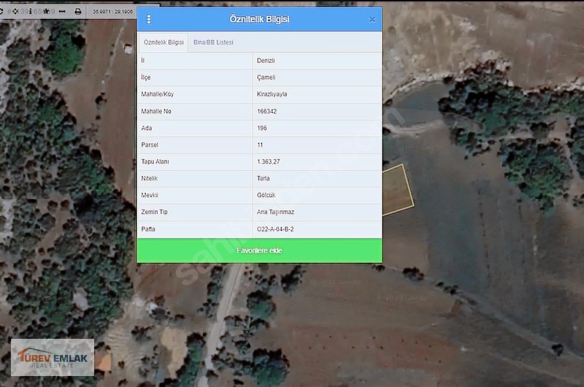Screen dimensions: 584x387
Task: Click the coordinates display box
Action: coord(111,12)
